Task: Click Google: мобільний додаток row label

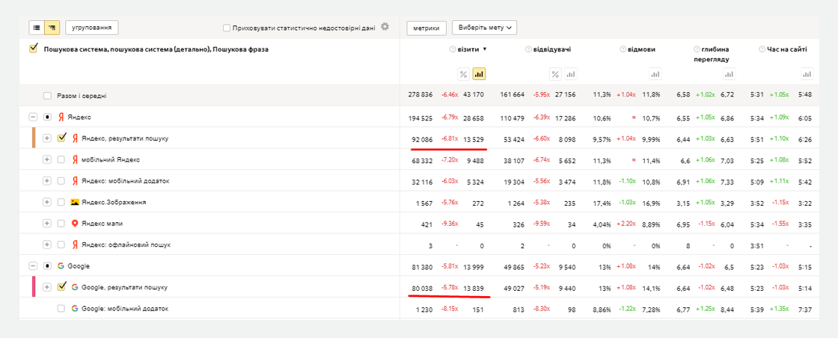Action: coord(124,309)
